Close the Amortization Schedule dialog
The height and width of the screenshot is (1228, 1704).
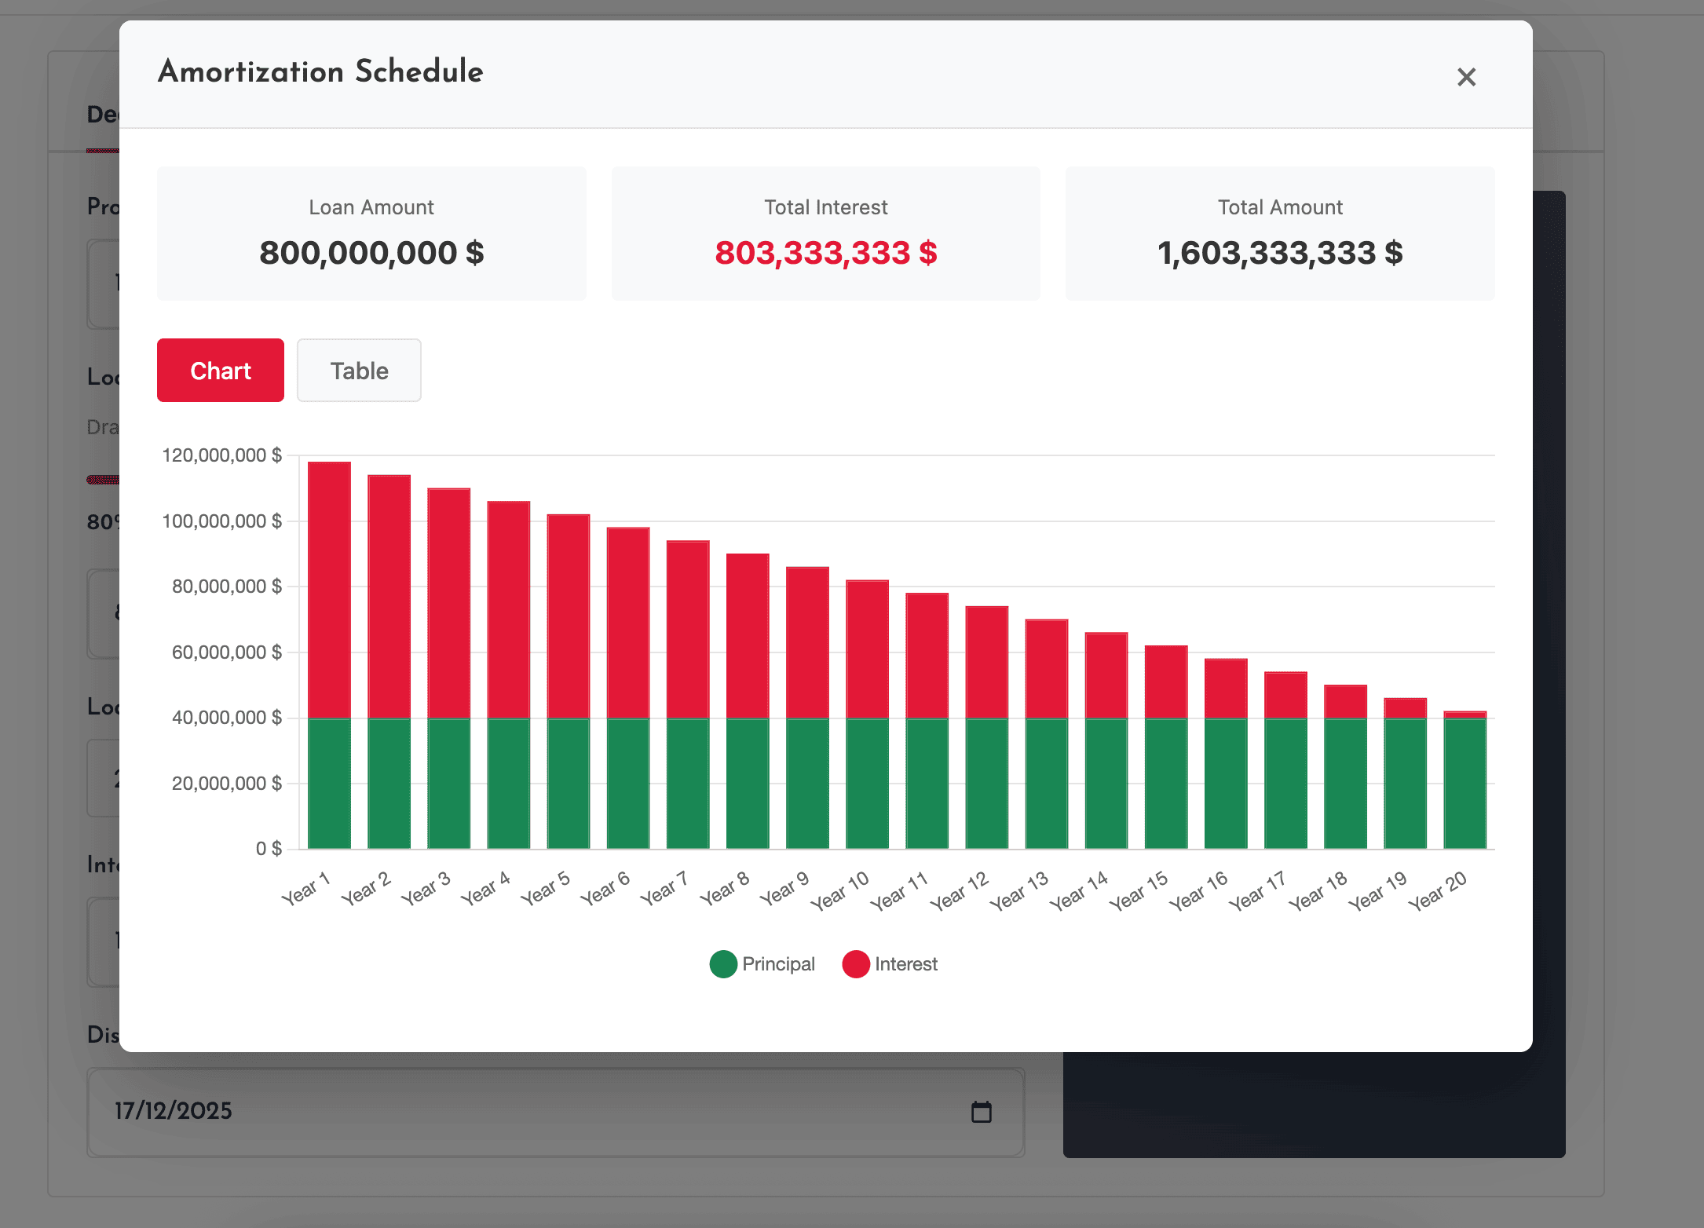tap(1466, 77)
